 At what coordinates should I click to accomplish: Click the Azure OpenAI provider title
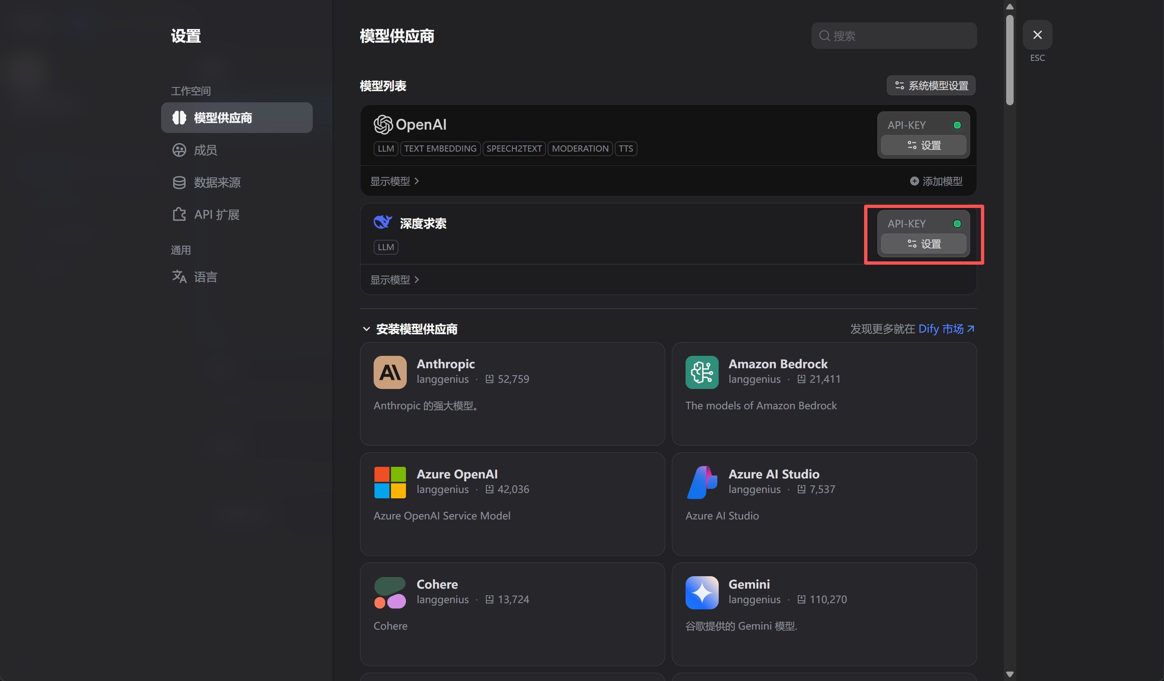coord(457,474)
